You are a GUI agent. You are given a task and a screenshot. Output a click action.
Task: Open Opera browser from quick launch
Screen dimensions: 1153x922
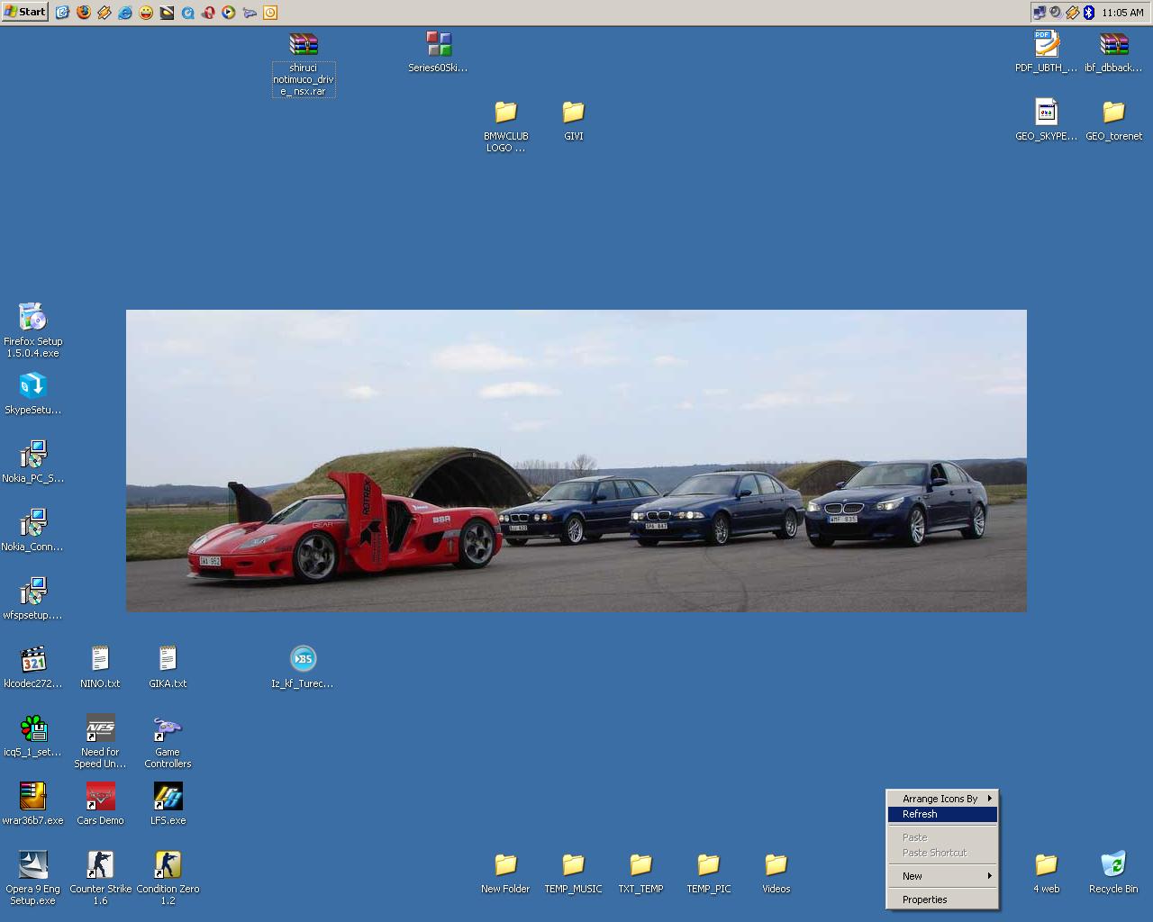(x=208, y=13)
